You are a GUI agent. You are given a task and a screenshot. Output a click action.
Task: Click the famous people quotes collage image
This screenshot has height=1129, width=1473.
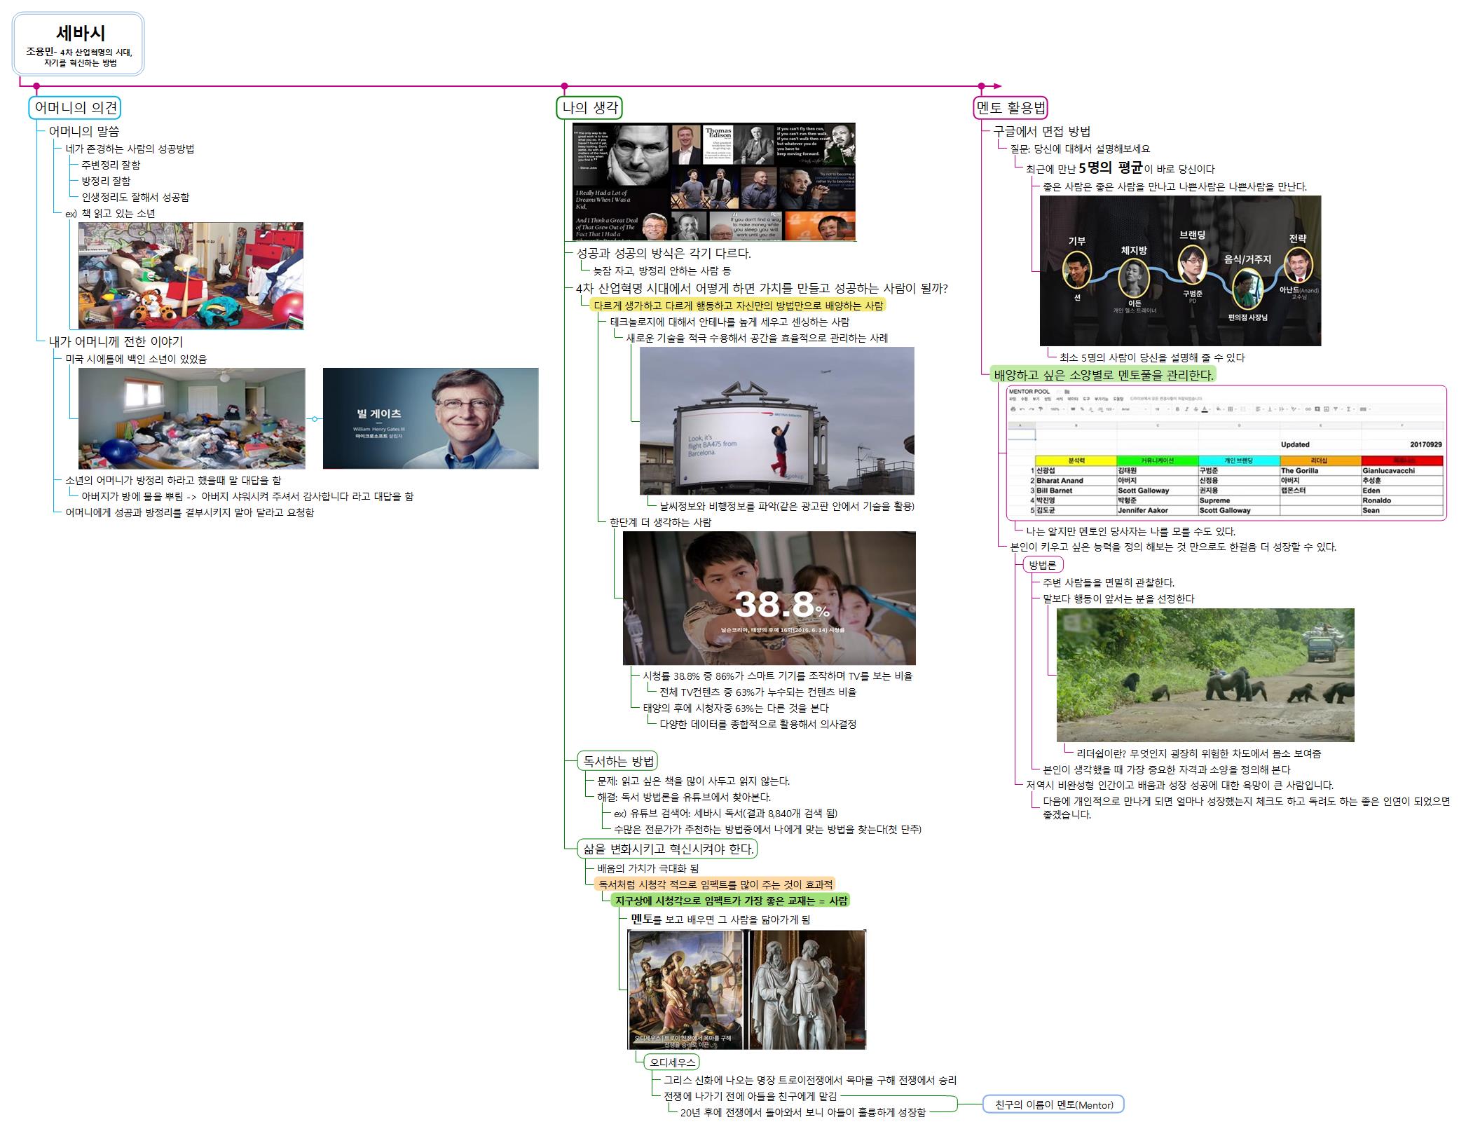point(713,182)
